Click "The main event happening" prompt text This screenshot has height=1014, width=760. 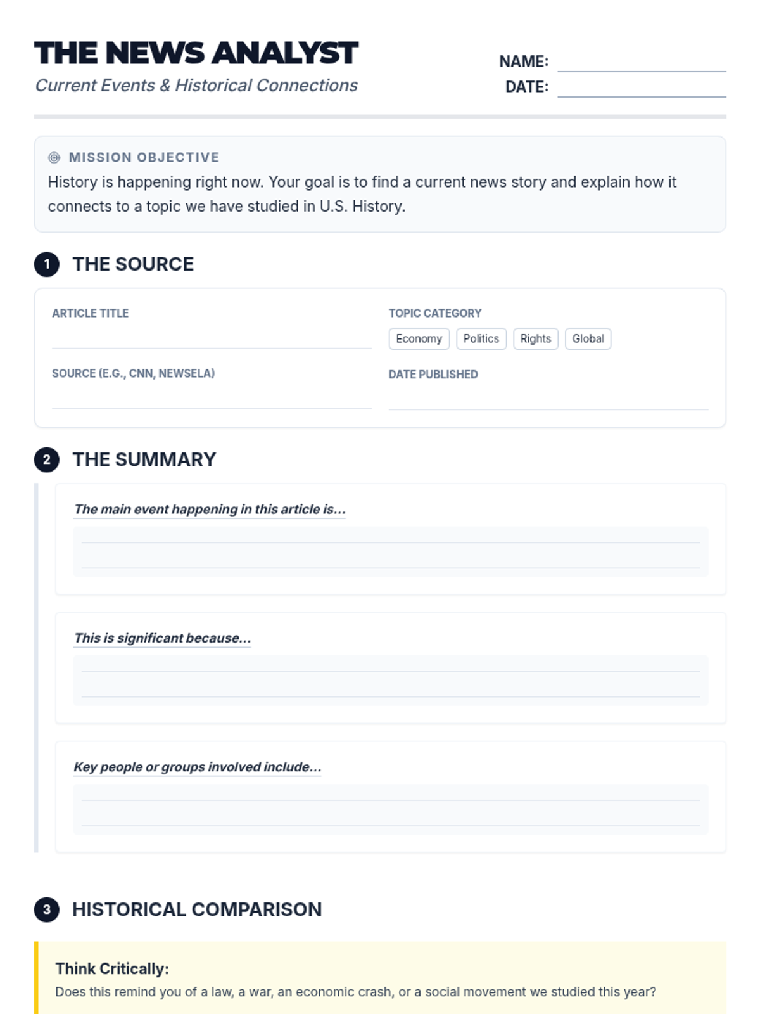[210, 510]
